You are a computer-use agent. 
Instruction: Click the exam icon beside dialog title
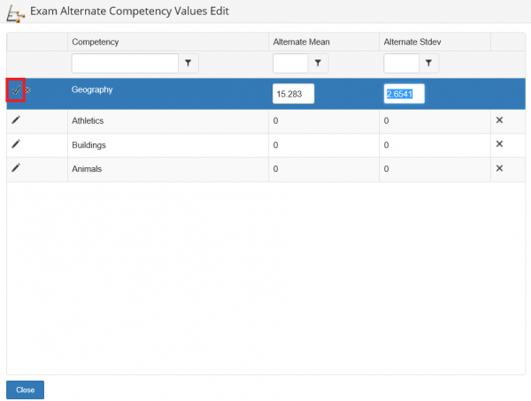coord(15,13)
